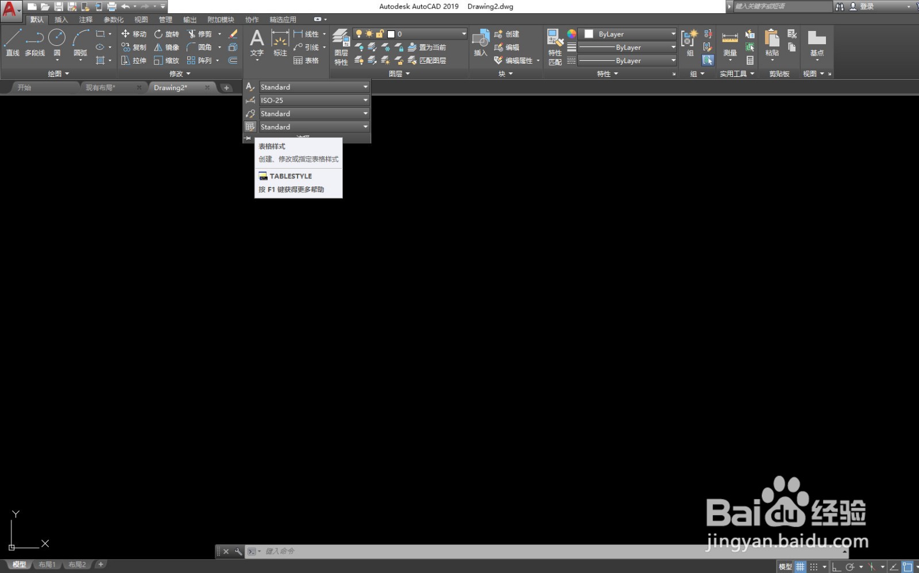This screenshot has width=919, height=573.
Task: Open the multileader style Standard dropdown
Action: (314, 114)
